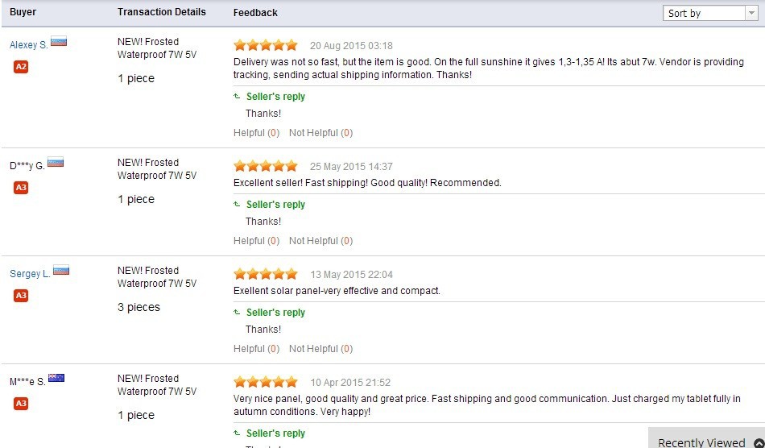
Task: Mark the 25 May review Not Helpful
Action: coord(320,241)
